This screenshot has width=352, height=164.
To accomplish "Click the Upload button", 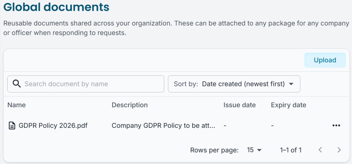I will click(x=325, y=60).
